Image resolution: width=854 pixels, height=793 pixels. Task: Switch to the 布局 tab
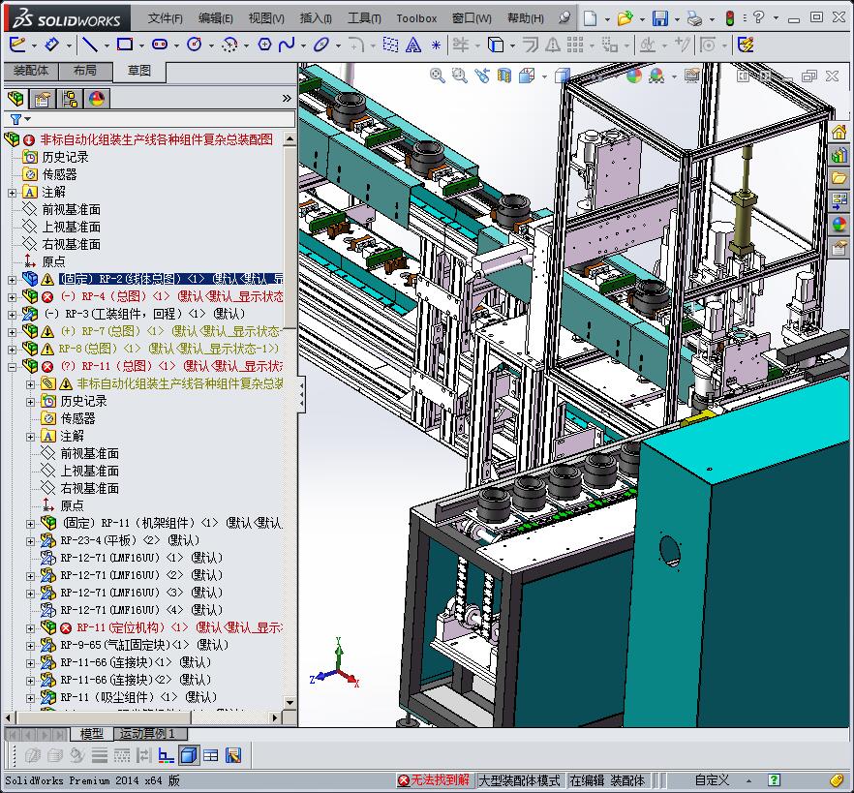(84, 71)
